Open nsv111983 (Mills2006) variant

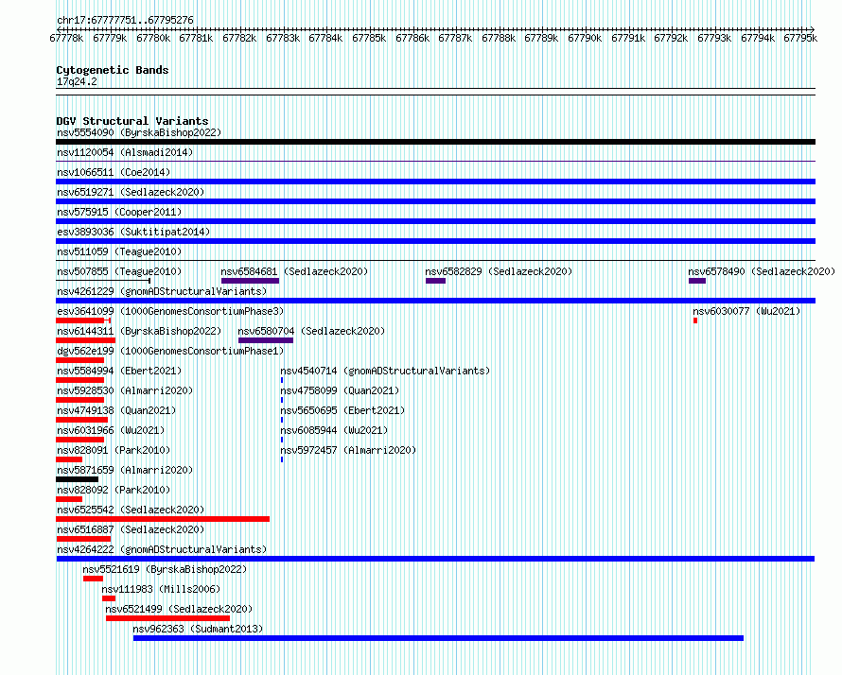point(161,589)
